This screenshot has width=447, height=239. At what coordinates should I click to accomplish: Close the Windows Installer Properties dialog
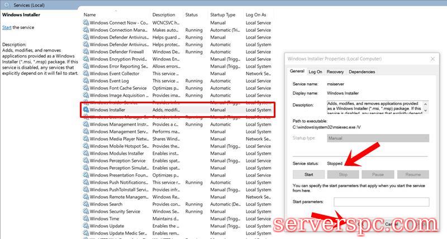point(433,58)
